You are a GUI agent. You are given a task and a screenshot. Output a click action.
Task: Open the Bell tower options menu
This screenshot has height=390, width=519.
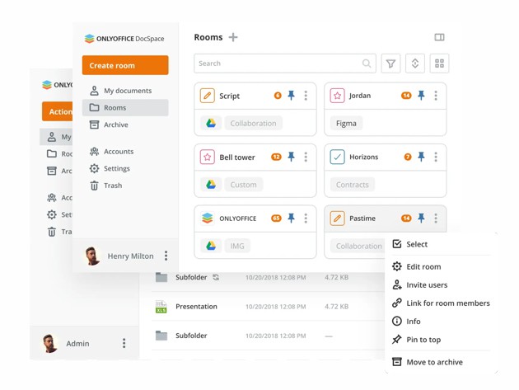[x=306, y=157]
